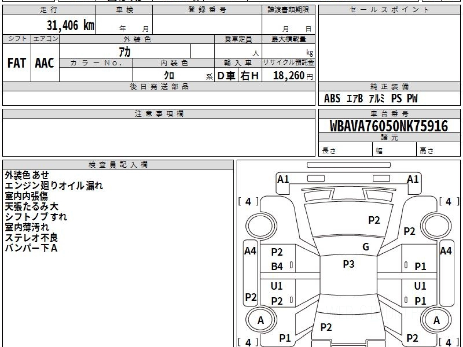Select the 登録番号 header
Viewport: 463px width, 347px height.
pos(207,10)
